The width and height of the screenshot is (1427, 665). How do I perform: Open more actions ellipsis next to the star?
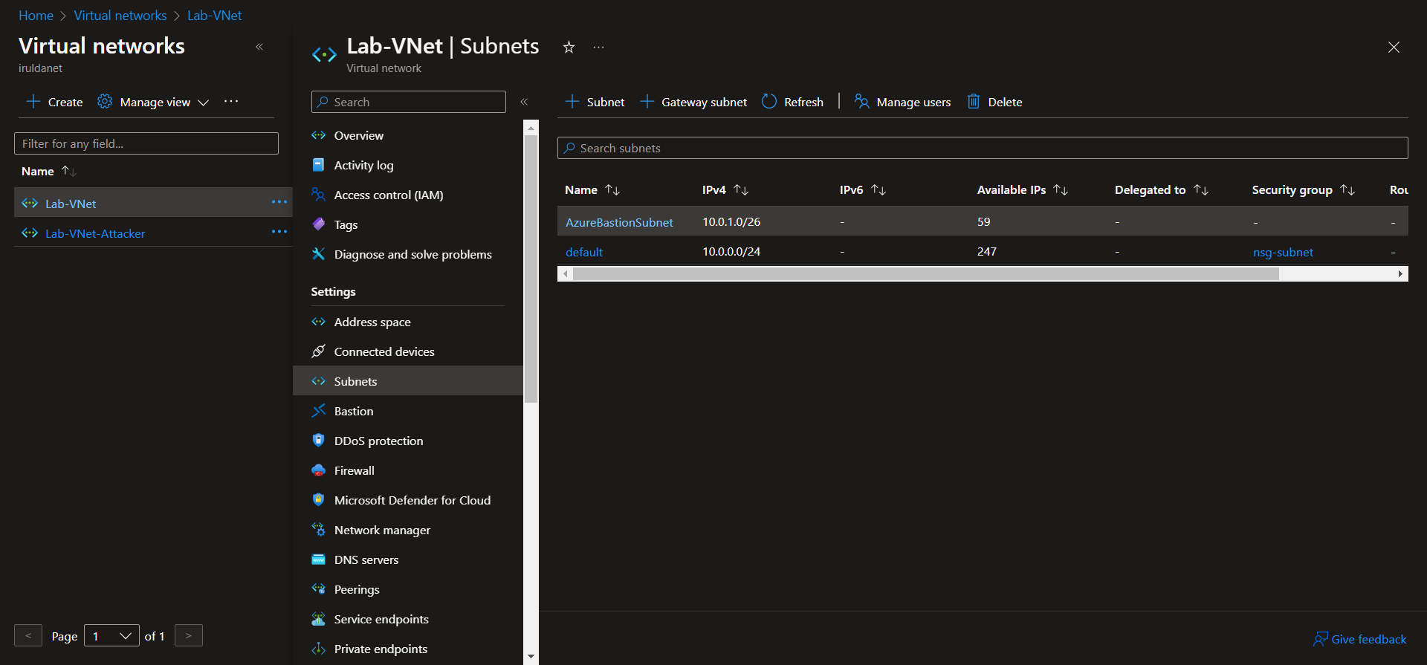tap(598, 48)
